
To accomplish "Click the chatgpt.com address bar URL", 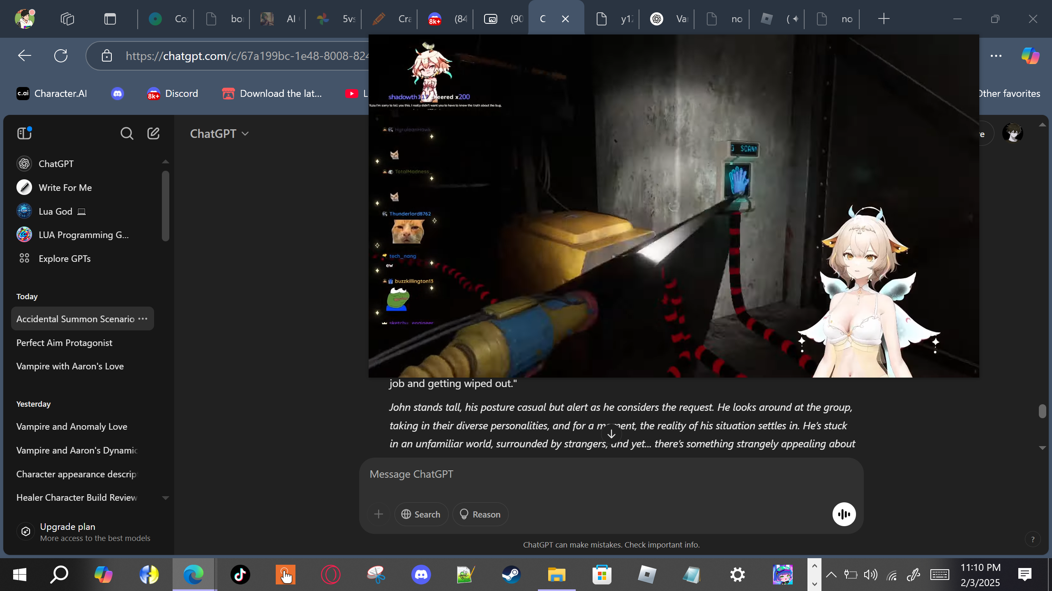I will coord(247,56).
